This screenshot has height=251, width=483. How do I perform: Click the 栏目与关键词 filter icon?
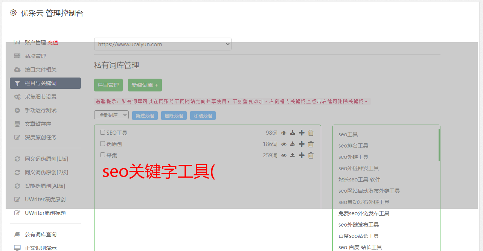click(x=17, y=83)
